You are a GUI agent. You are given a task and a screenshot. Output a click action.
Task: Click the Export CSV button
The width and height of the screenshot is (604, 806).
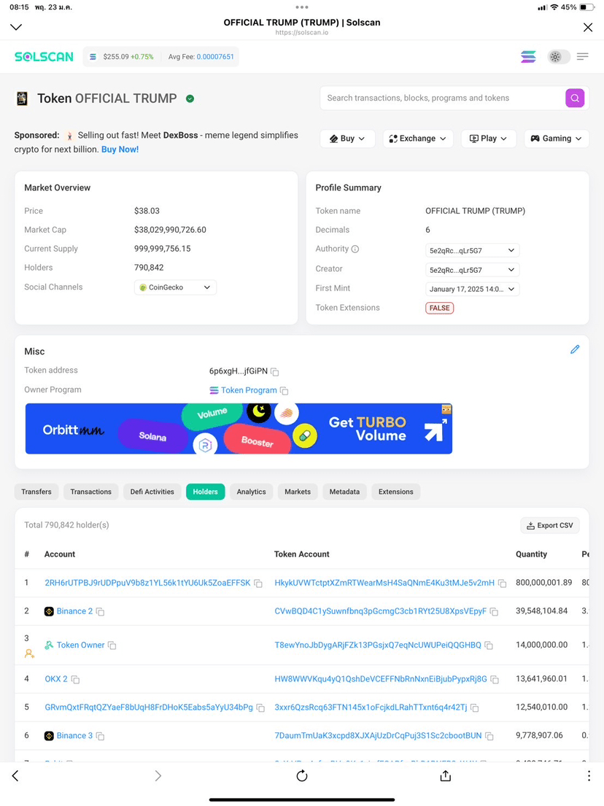point(550,525)
